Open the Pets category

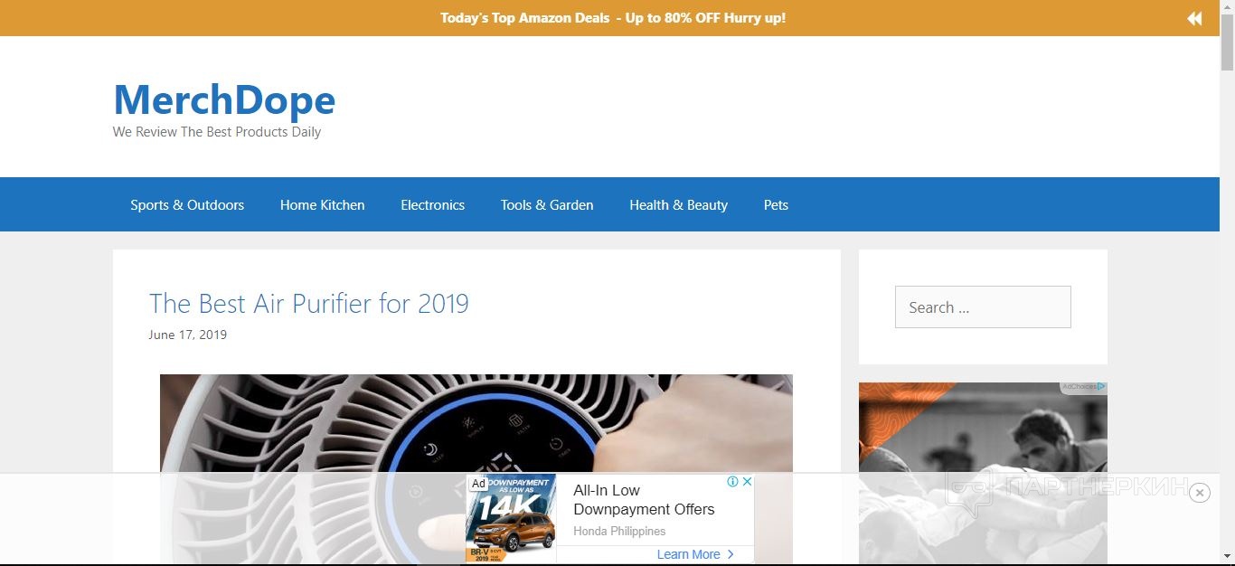[776, 205]
